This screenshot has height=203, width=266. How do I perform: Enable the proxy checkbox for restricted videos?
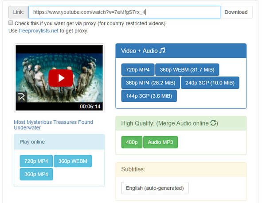[x=11, y=23]
